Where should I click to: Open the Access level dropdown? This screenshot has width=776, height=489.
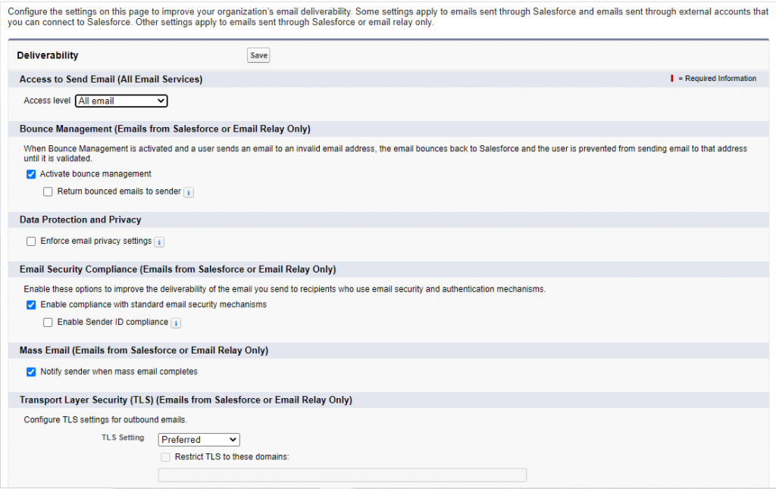[120, 100]
